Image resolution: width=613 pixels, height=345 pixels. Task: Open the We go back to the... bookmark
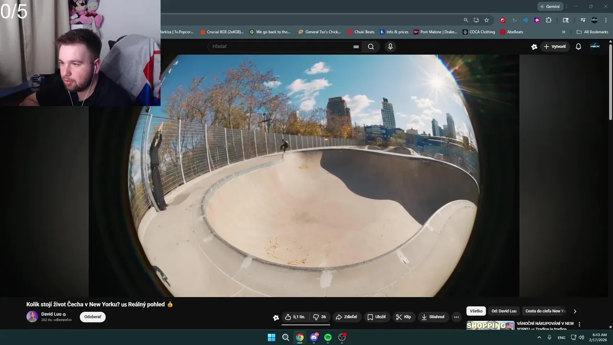click(x=270, y=32)
